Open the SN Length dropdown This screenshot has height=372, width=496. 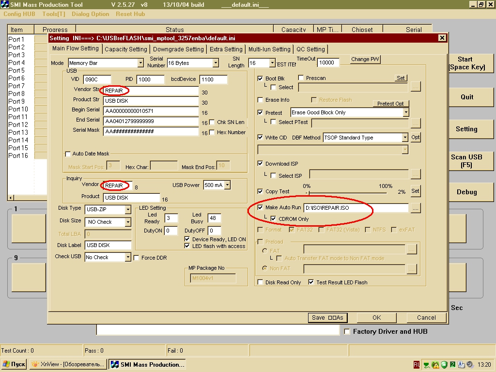tap(272, 63)
